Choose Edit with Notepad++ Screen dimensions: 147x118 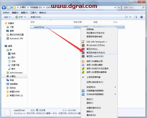point(99,42)
